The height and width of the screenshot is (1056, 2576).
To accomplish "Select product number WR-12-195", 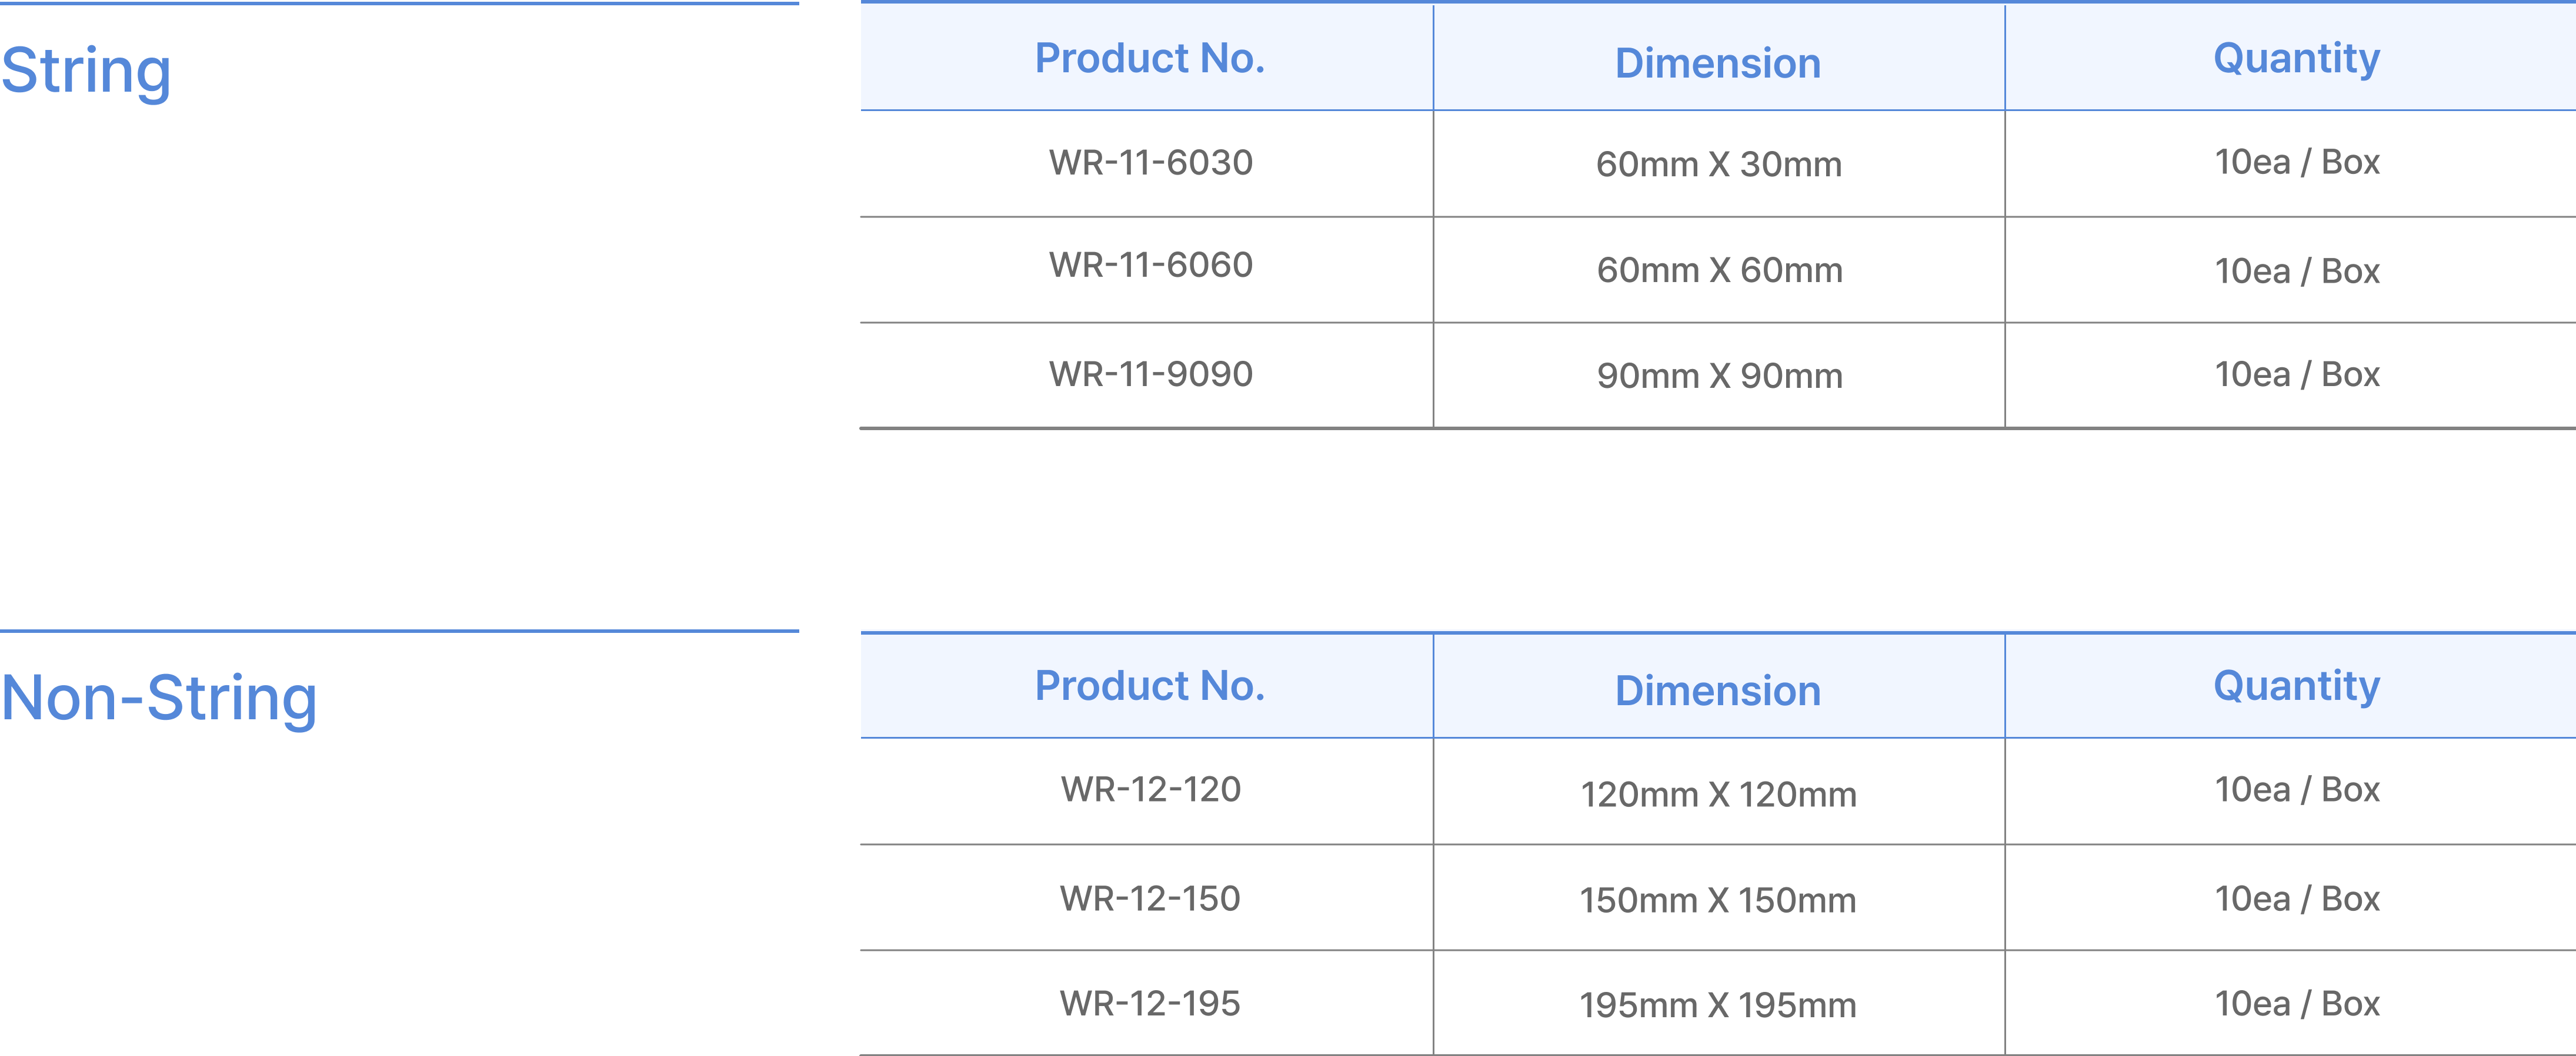I will [1150, 1004].
